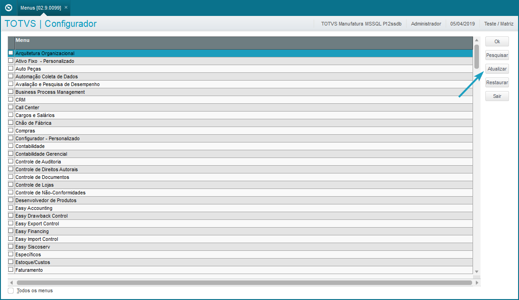Select the Faturamento row text
The image size is (519, 300).
(x=29, y=270)
